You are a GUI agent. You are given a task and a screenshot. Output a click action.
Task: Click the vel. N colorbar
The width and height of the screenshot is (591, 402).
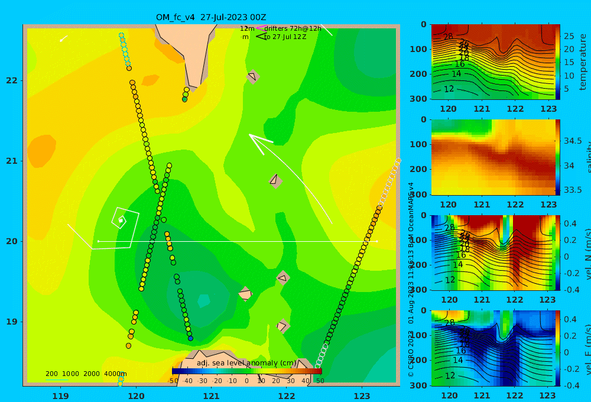(558, 252)
